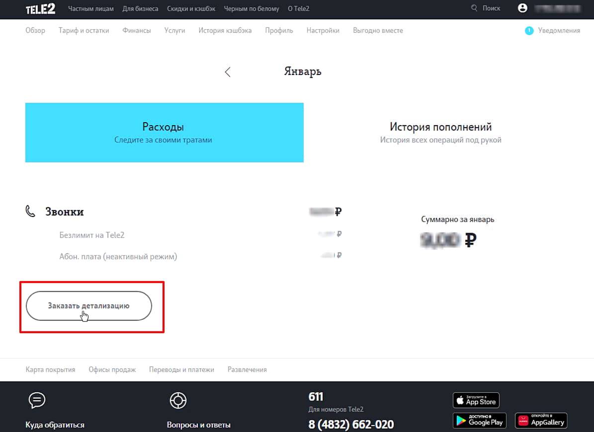Click the phone icon beside Звонки

(x=30, y=212)
